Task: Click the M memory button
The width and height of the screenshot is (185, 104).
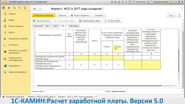Action: pyautogui.click(x=137, y=2)
